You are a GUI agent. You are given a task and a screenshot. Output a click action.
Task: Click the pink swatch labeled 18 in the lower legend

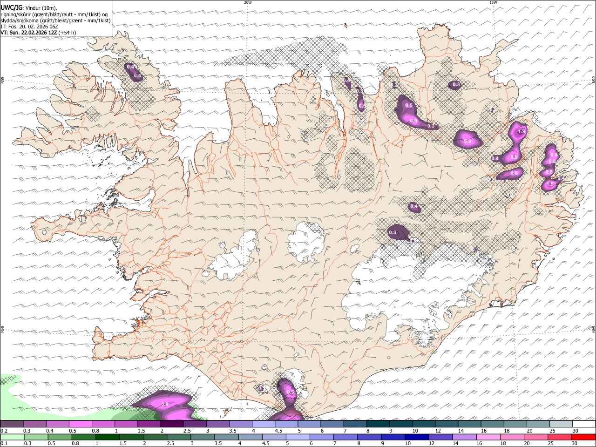click(512, 437)
